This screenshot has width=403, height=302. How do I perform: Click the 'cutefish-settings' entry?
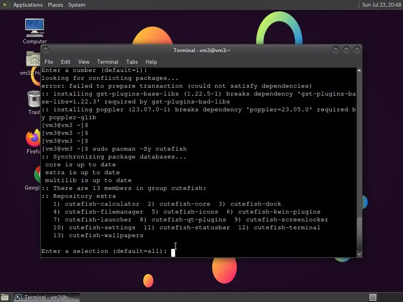pyautogui.click(x=102, y=228)
